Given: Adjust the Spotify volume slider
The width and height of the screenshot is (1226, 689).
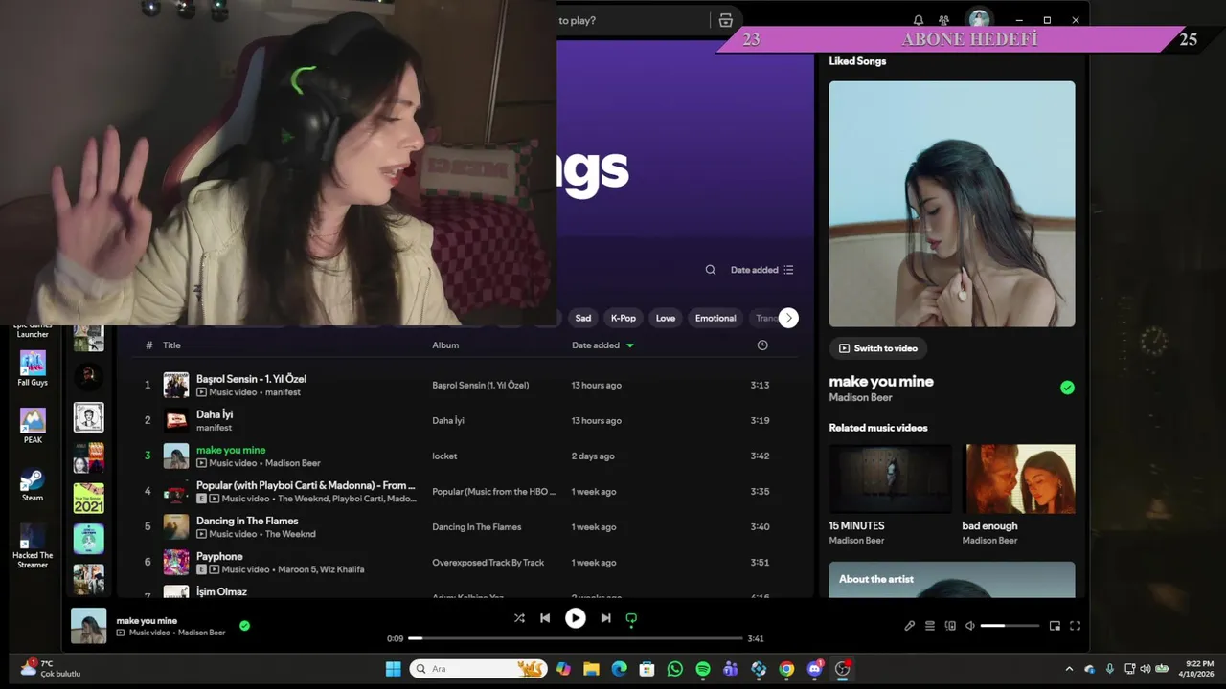Looking at the screenshot, I should pos(1010,626).
